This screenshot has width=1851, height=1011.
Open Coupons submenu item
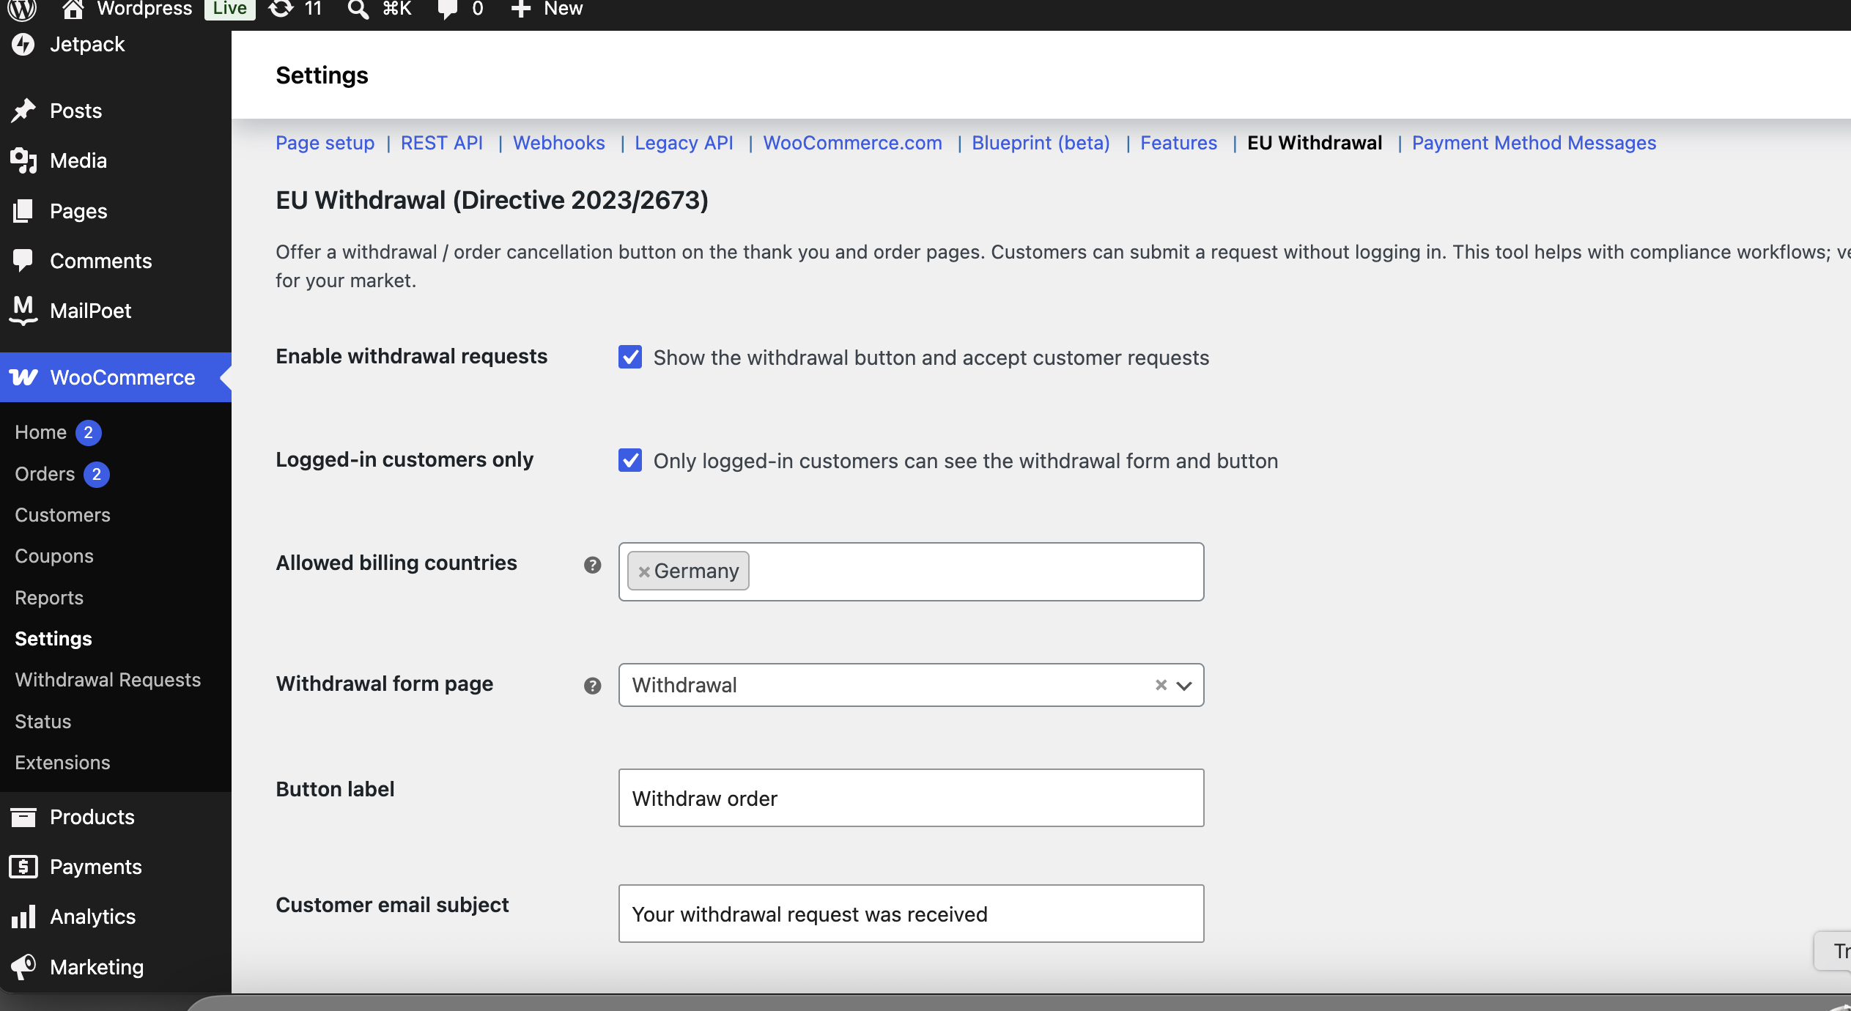click(54, 556)
